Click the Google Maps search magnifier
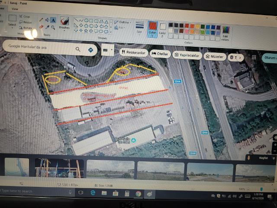The image size is (277, 208). (78, 49)
